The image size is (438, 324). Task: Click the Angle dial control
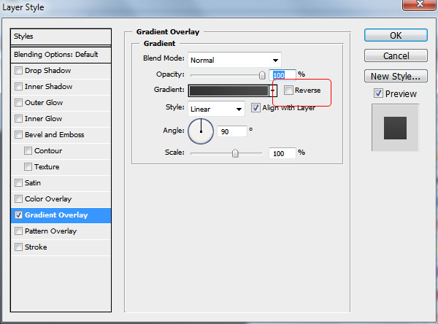[201, 131]
